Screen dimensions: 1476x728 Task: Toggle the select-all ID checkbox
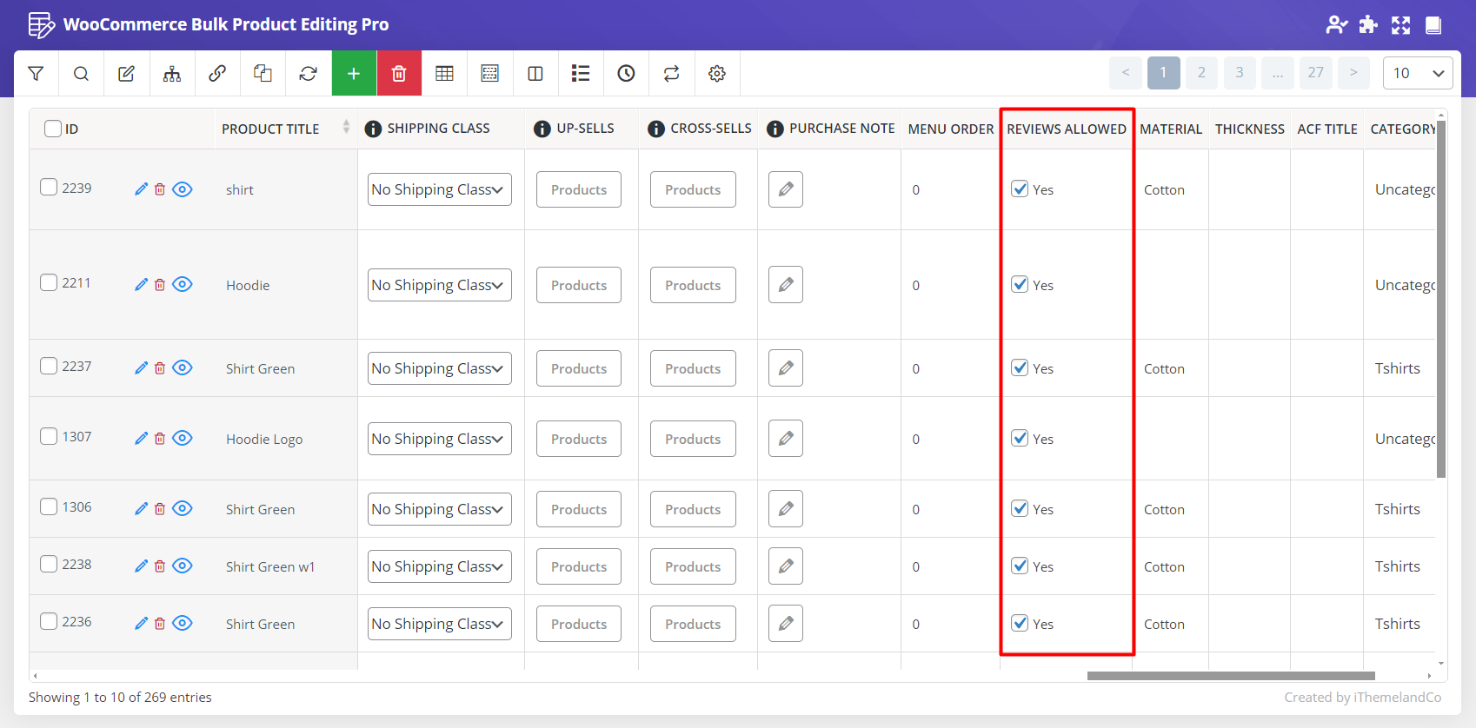coord(53,129)
